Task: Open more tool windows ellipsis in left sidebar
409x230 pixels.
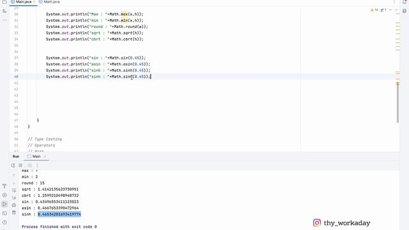Action: pyautogui.click(x=4, y=20)
